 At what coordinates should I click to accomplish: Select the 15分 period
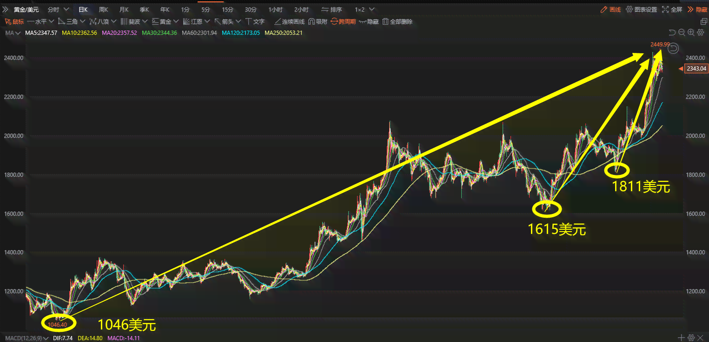(227, 9)
